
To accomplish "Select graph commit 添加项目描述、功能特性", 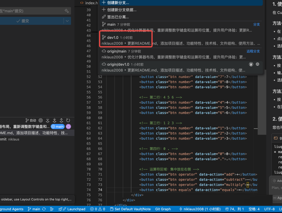I will pos(37,133).
